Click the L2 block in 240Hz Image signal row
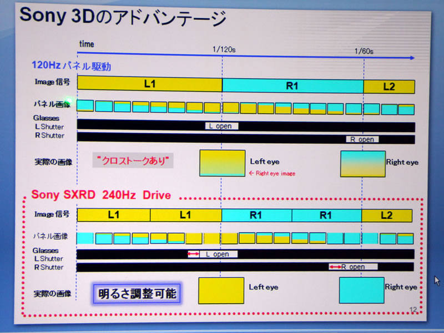 387,216
